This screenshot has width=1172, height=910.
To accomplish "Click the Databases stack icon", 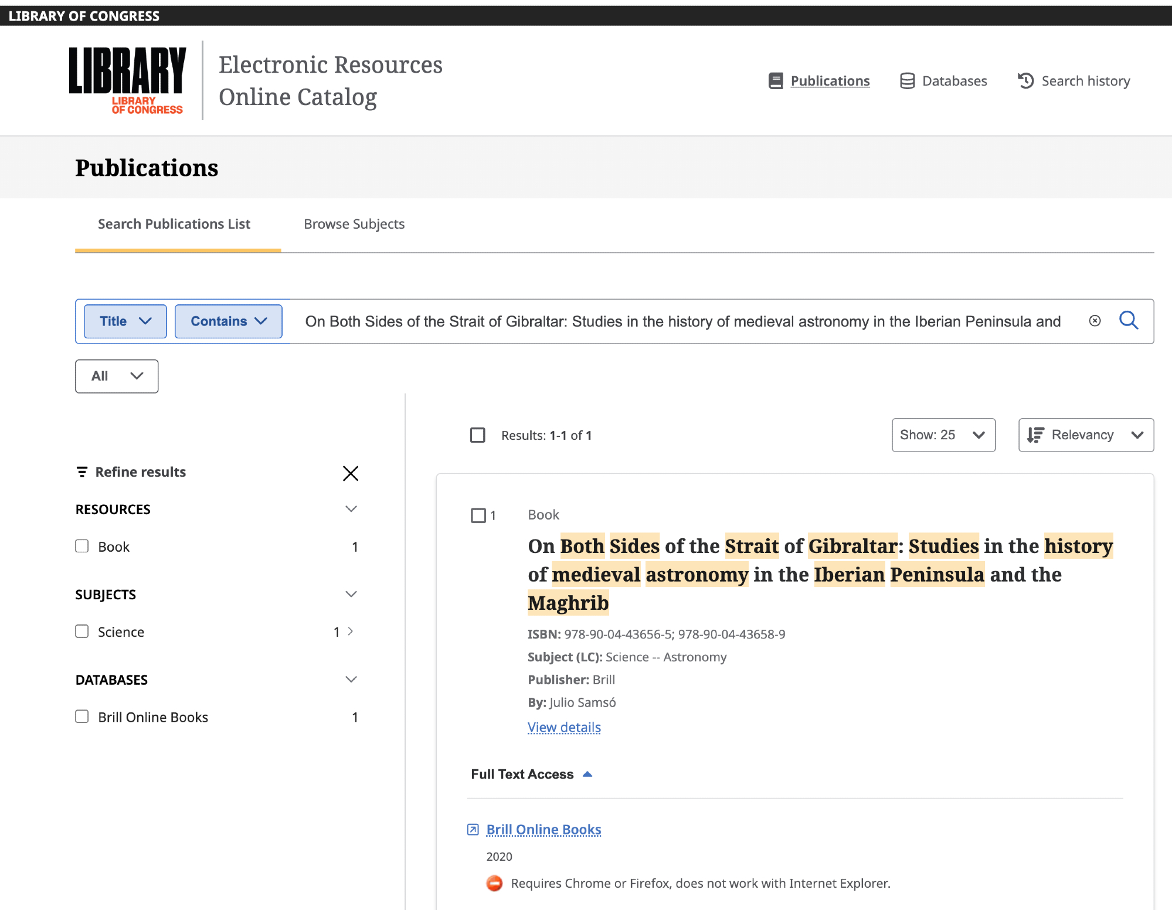I will click(907, 81).
